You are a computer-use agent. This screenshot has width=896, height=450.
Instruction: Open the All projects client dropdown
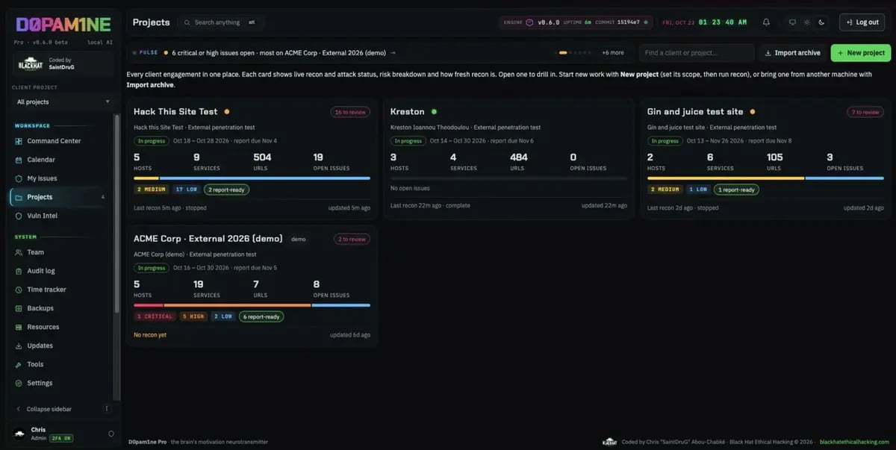63,101
